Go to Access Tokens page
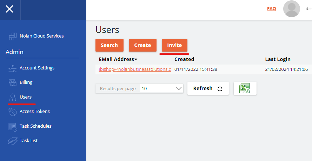This screenshot has width=312, height=161. (34, 112)
